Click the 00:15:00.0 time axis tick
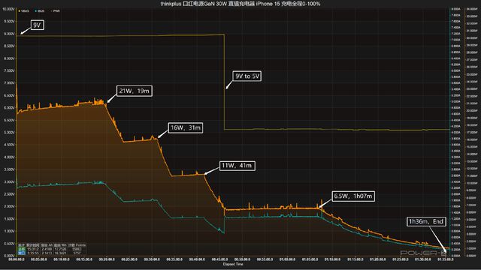 84,259
